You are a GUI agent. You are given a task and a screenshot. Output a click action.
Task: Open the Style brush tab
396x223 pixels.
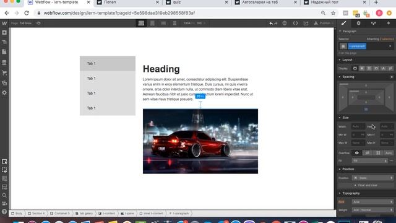(x=344, y=23)
